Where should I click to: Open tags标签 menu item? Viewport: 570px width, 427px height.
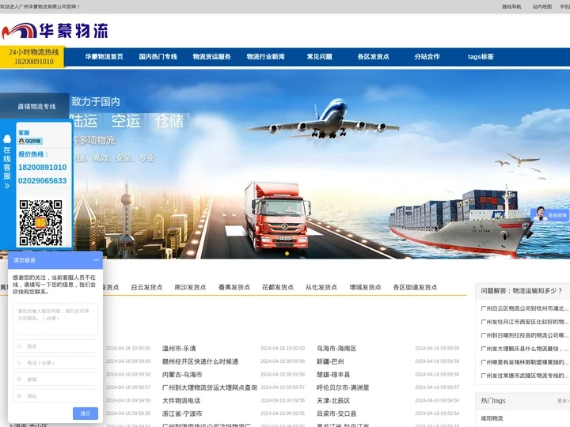[x=481, y=57]
